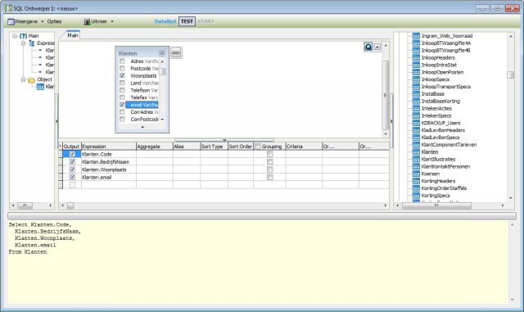Click the button beside Klanten table box
524x312 pixels.
[x=176, y=52]
